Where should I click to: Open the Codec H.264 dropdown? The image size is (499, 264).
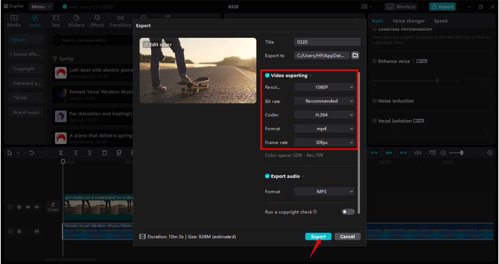tap(324, 115)
